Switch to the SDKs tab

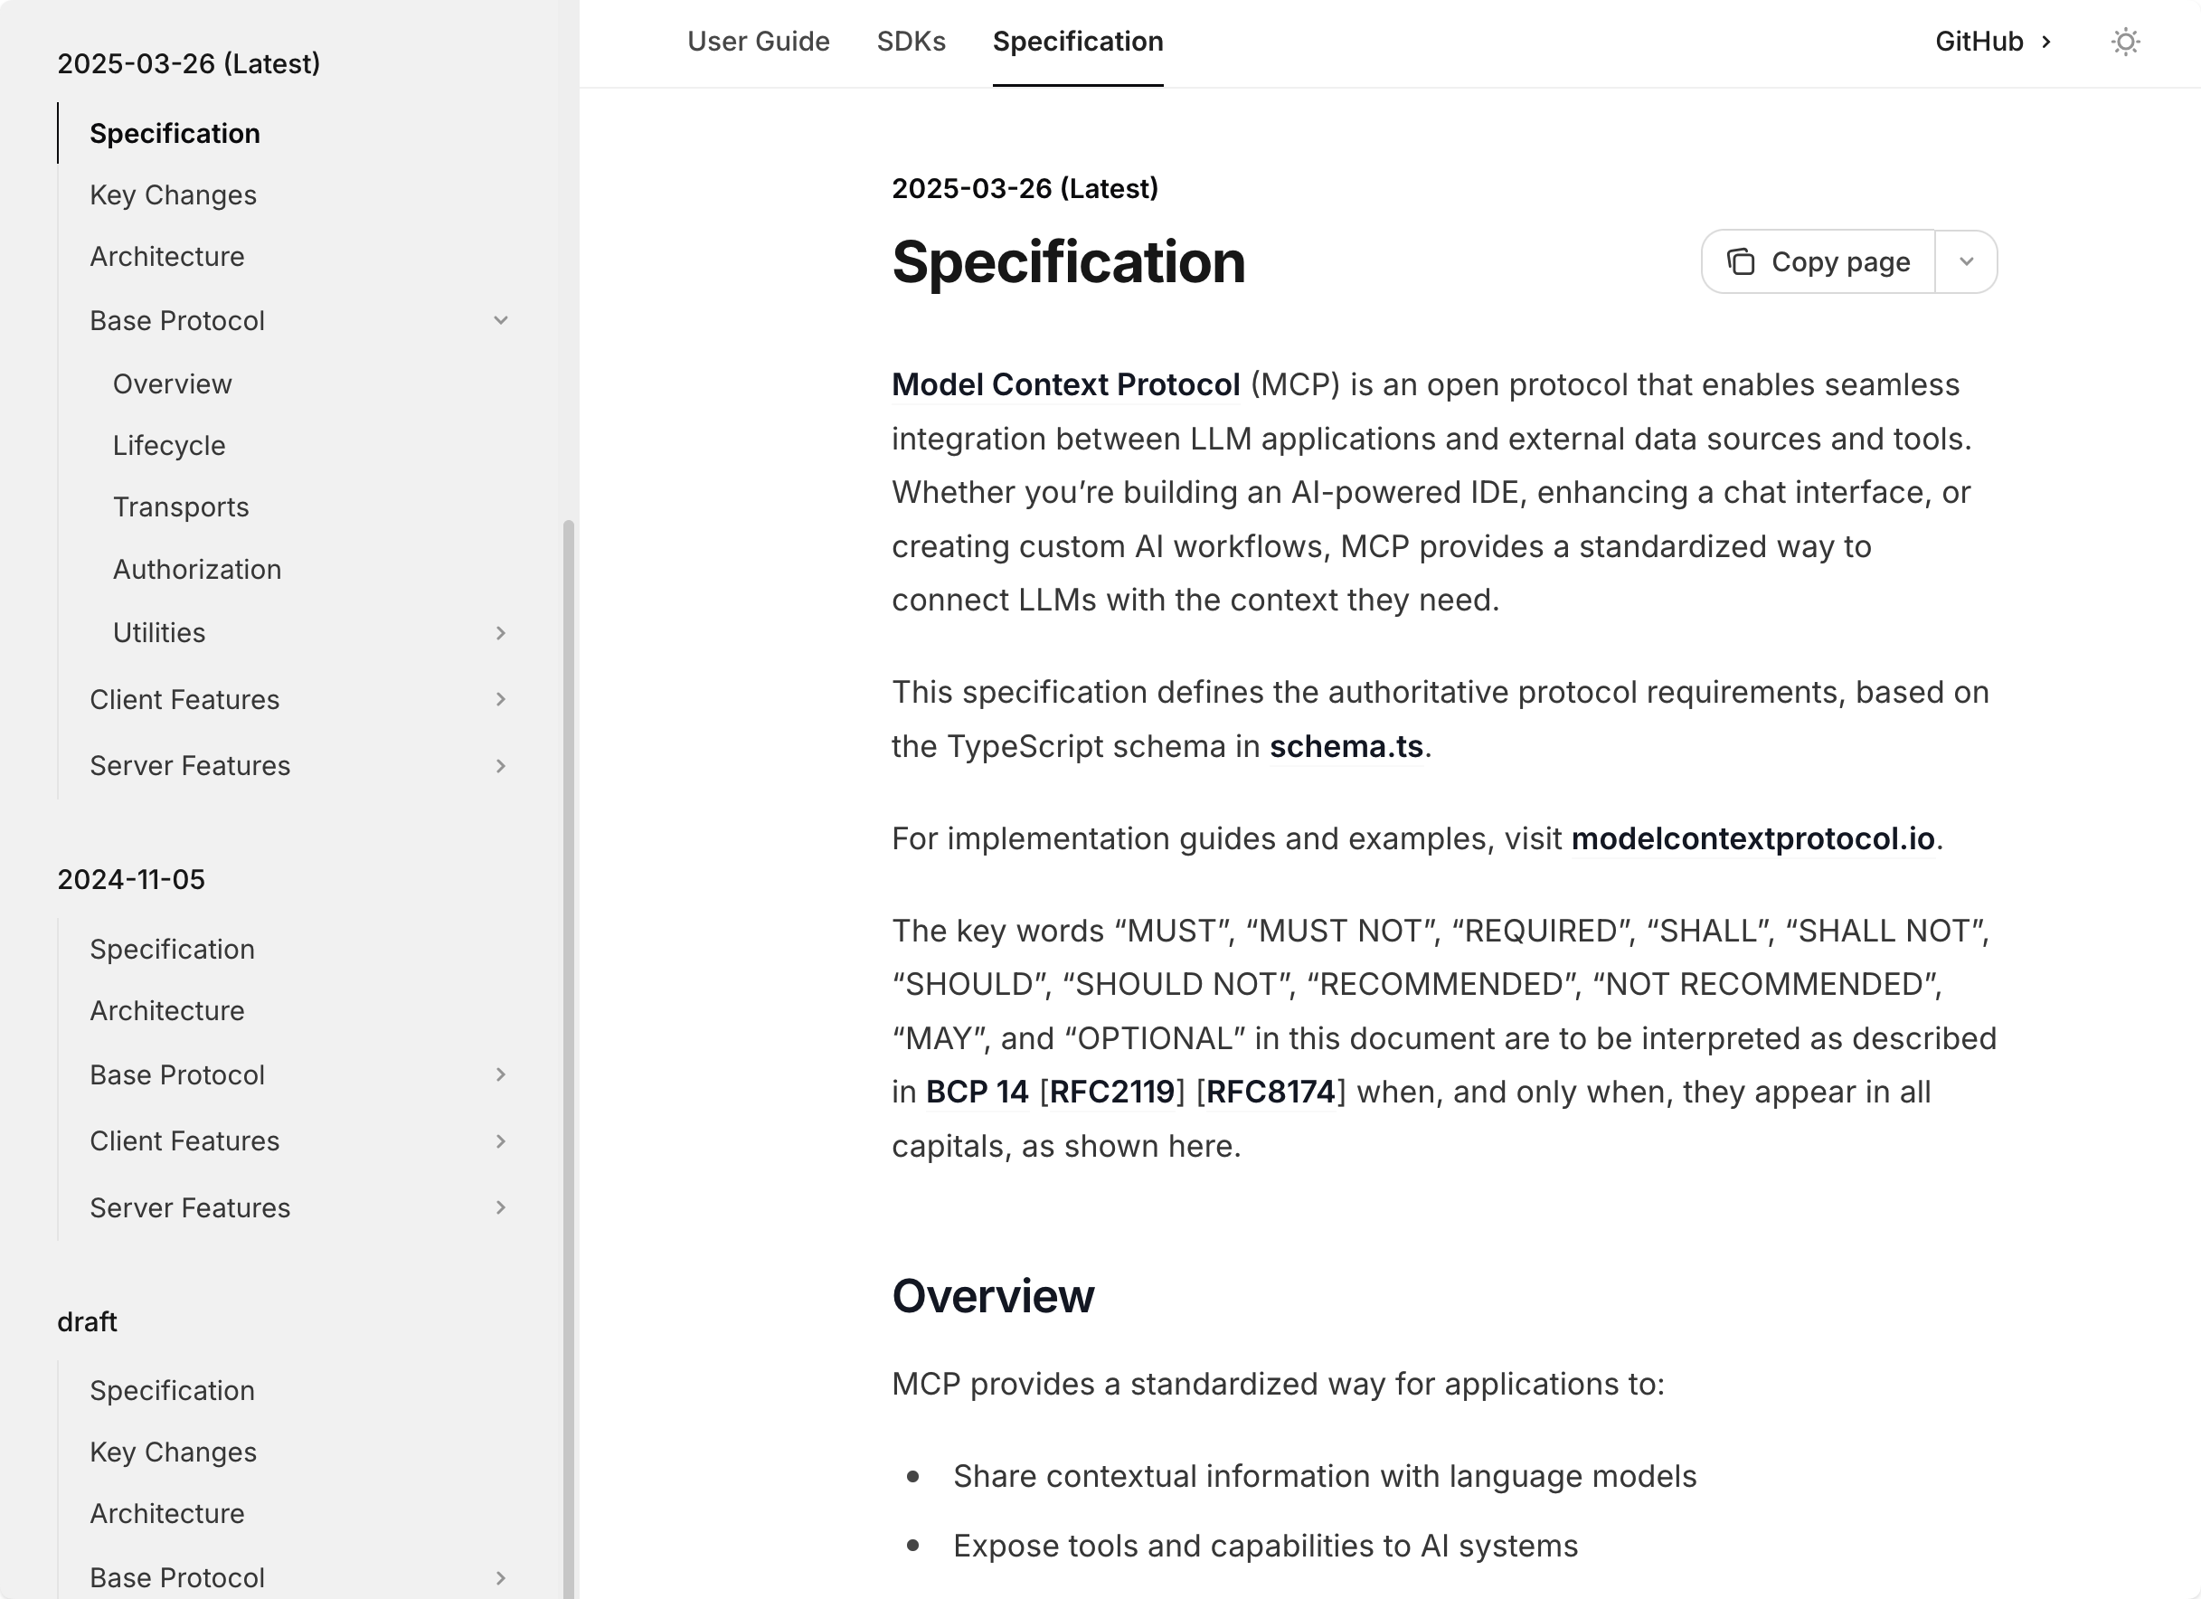[x=911, y=42]
